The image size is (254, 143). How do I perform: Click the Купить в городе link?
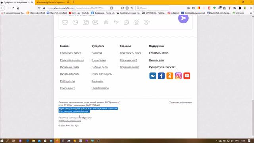70,74
